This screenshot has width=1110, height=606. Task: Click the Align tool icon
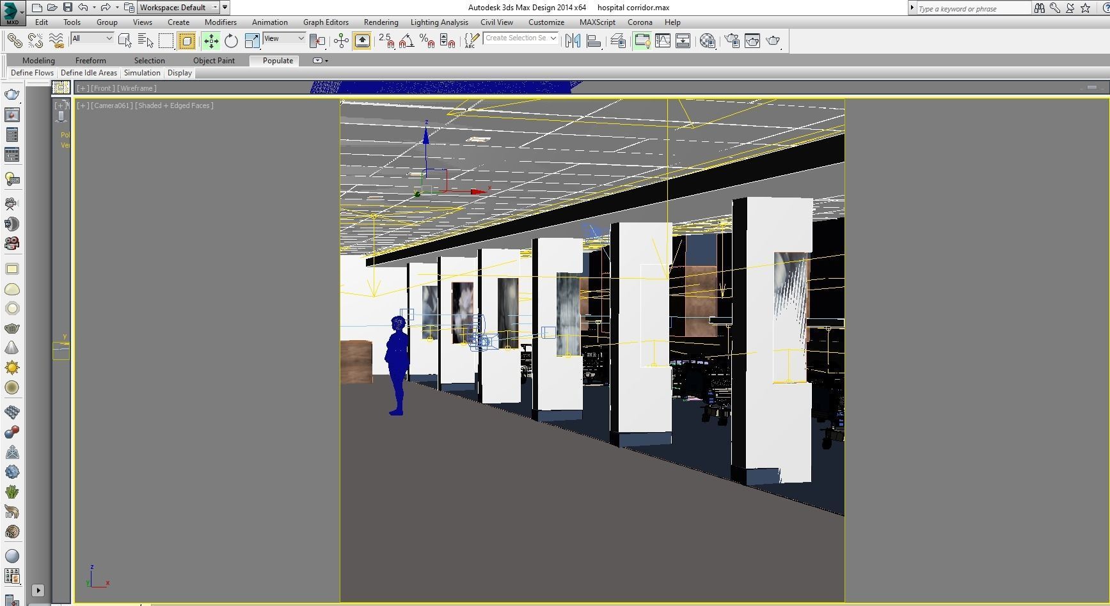click(594, 41)
